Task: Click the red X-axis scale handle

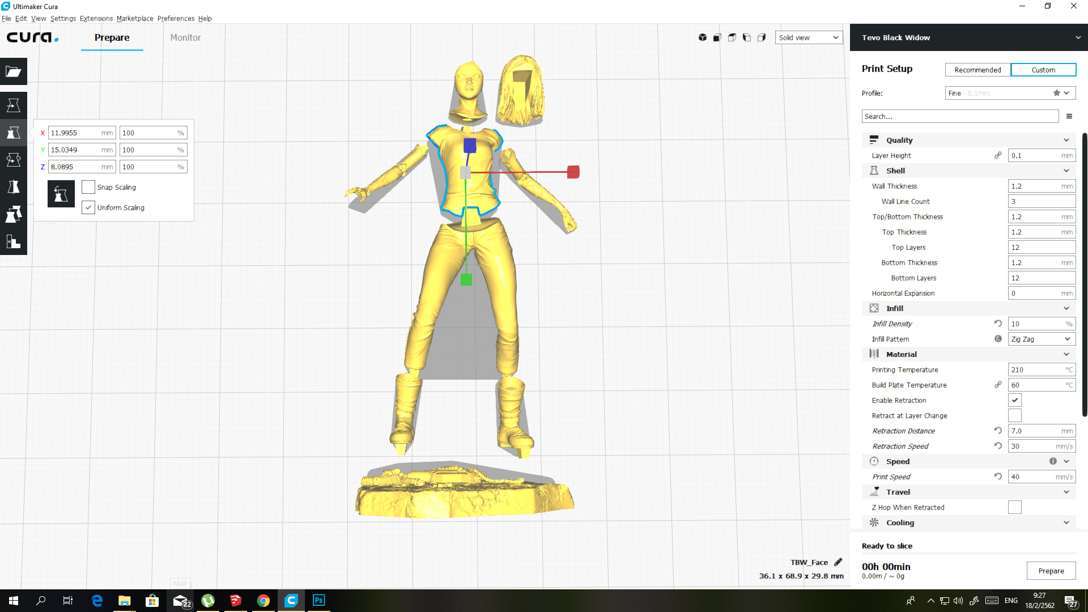Action: click(573, 172)
